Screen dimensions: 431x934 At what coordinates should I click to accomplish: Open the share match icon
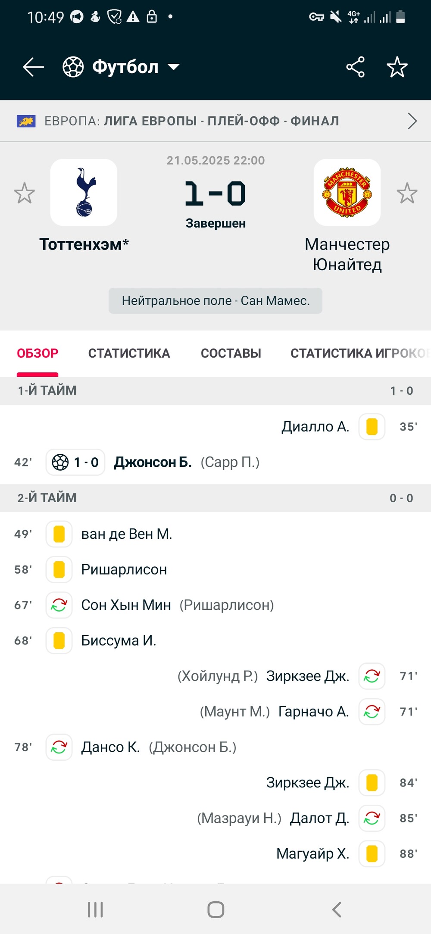coord(355,67)
